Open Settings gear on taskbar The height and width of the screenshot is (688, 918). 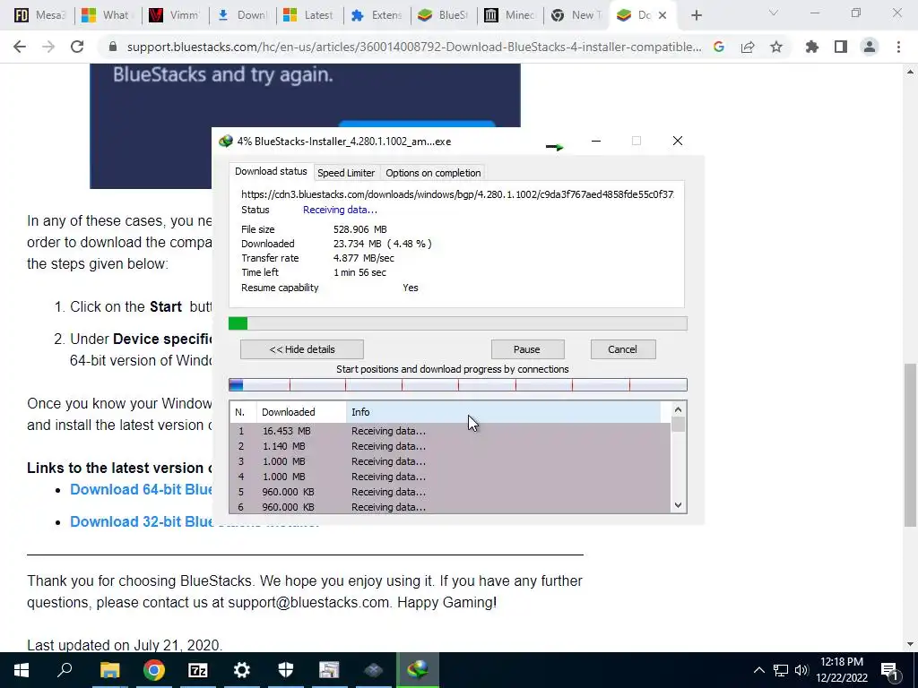tap(241, 670)
